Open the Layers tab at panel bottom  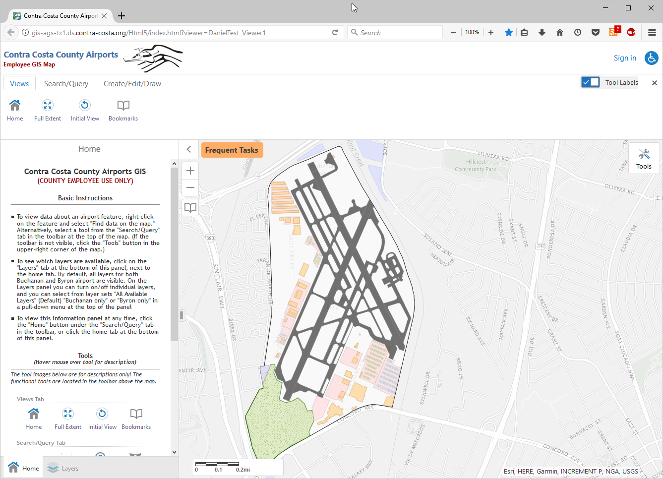(x=63, y=469)
